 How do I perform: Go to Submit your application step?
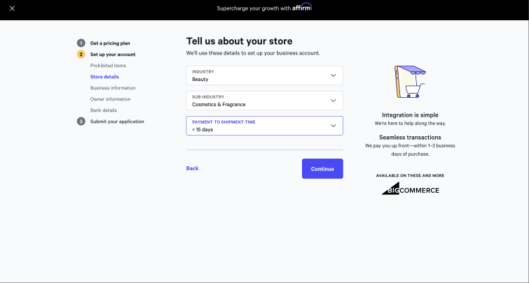(117, 122)
